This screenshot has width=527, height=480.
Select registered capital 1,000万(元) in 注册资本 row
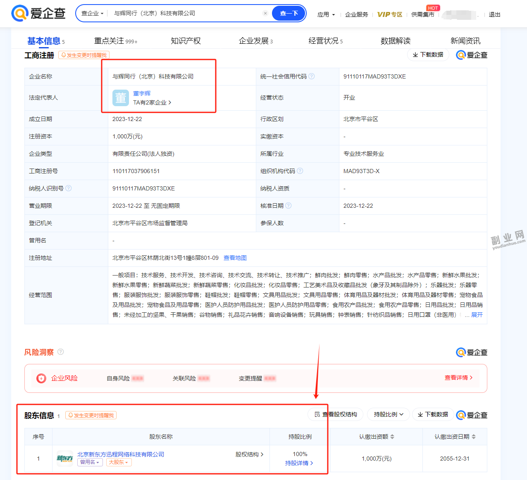(x=127, y=136)
